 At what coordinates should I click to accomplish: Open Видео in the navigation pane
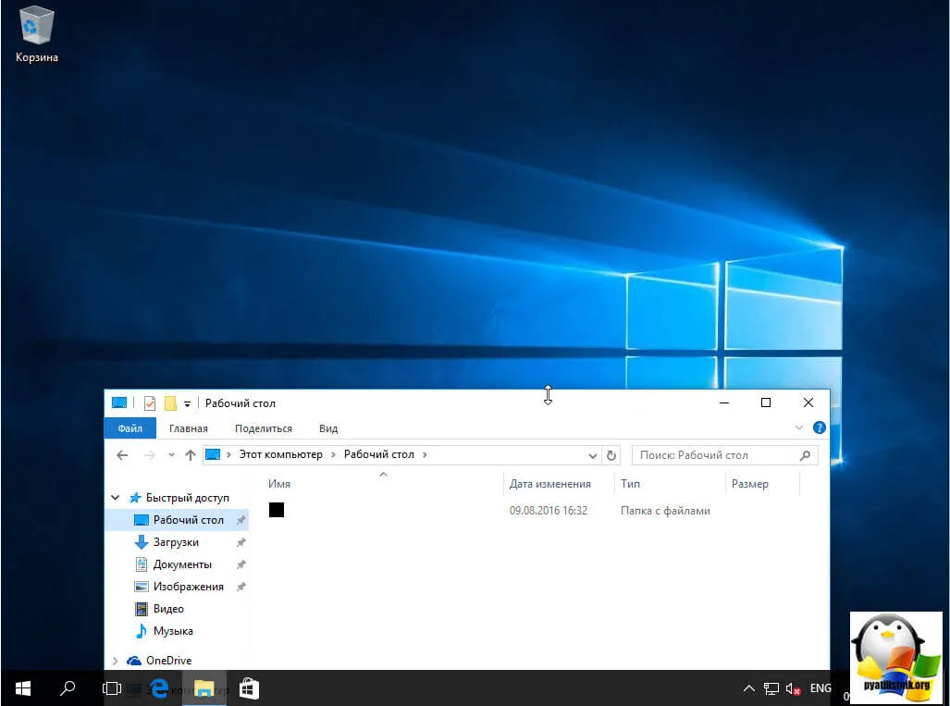click(167, 609)
